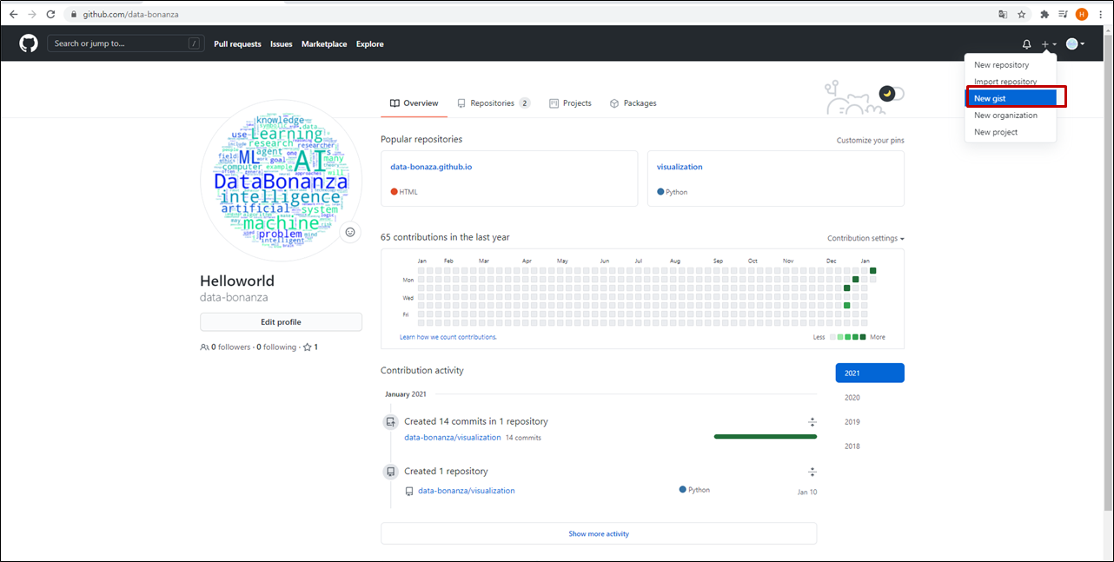The height and width of the screenshot is (562, 1114).
Task: Click the Show more activity button
Action: click(599, 533)
